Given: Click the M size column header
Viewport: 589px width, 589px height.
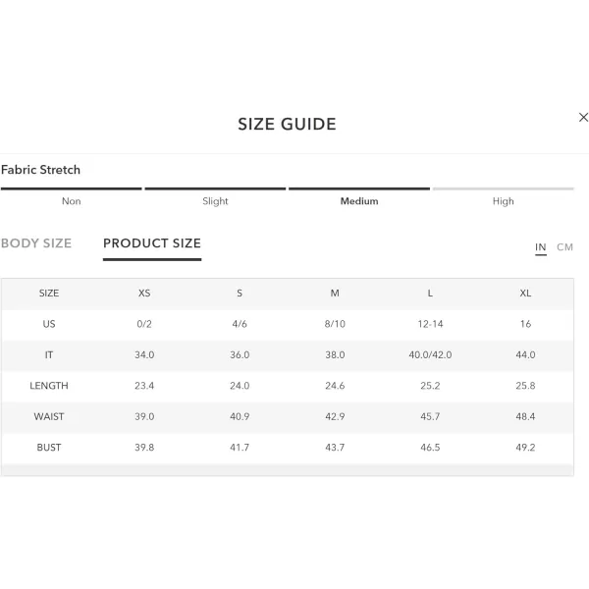Looking at the screenshot, I should (x=335, y=294).
